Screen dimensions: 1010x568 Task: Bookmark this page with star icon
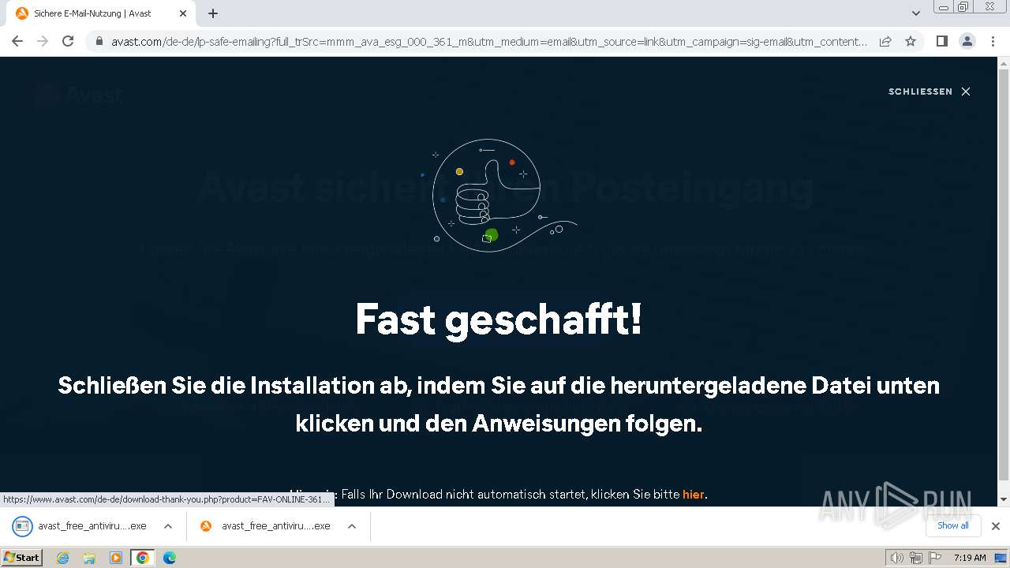click(x=911, y=41)
